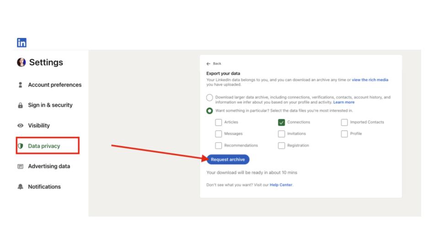Open the Account preferences section
This screenshot has width=439, height=247.
point(54,85)
